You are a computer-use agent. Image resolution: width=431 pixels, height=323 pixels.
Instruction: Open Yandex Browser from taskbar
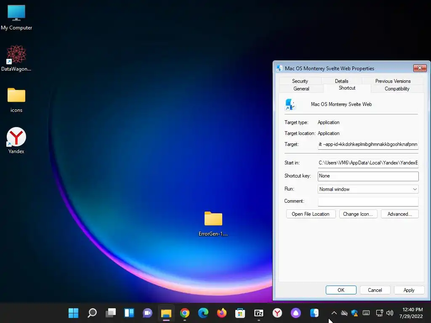pyautogui.click(x=277, y=313)
